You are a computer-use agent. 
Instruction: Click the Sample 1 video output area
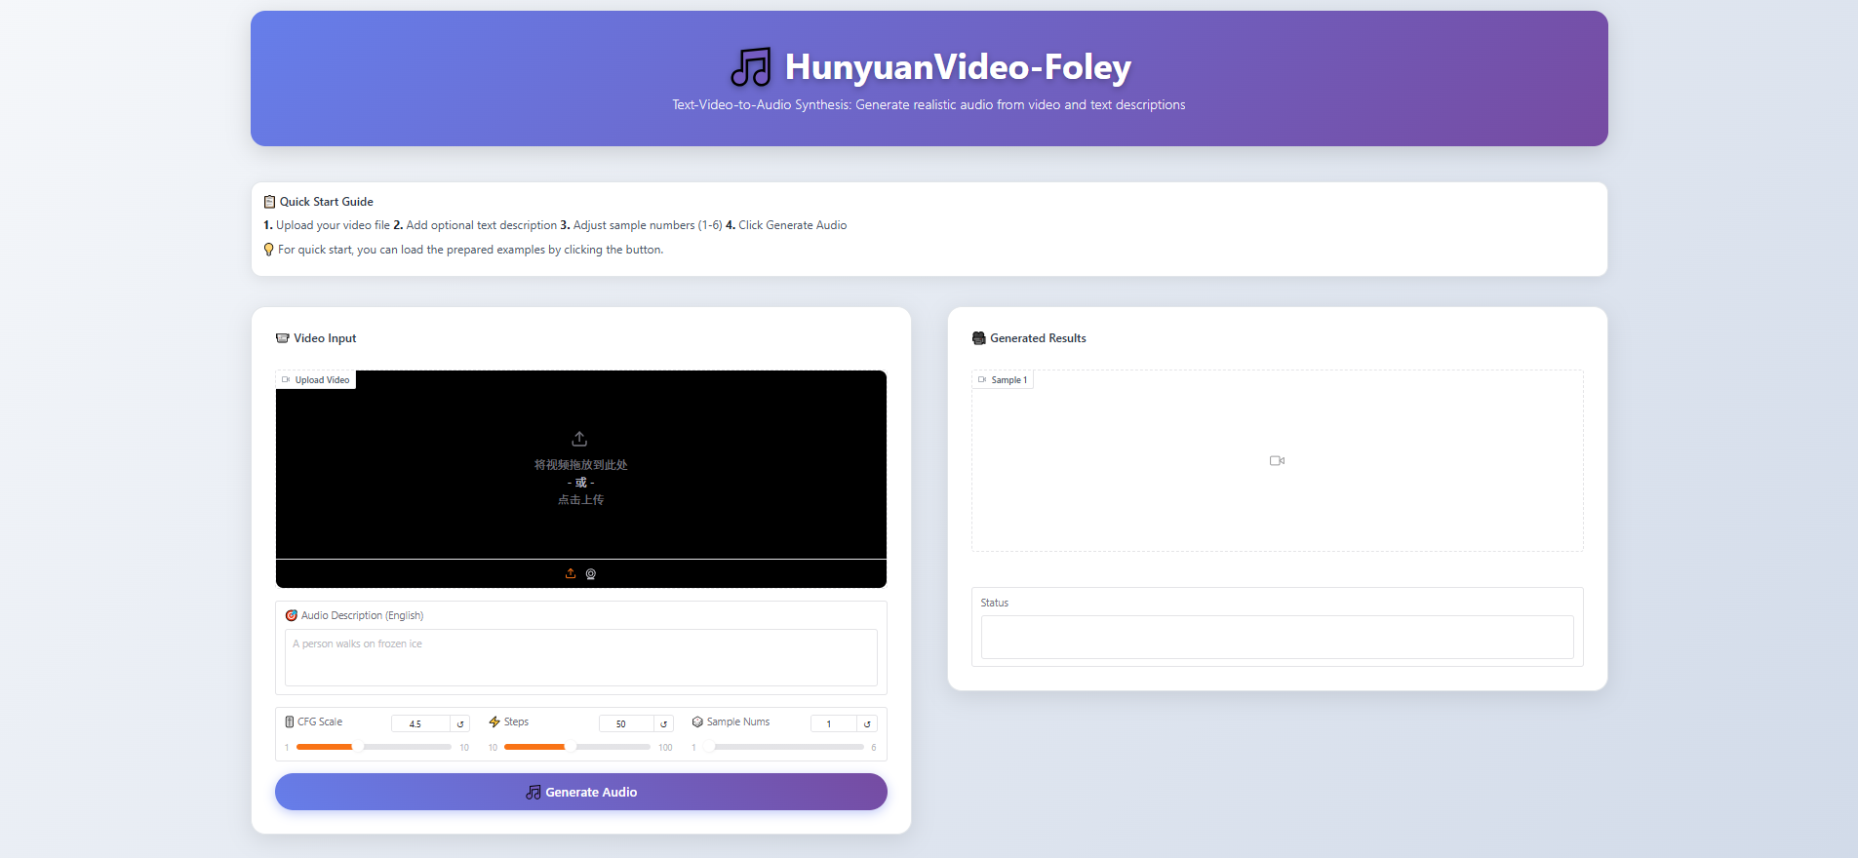click(x=1277, y=460)
